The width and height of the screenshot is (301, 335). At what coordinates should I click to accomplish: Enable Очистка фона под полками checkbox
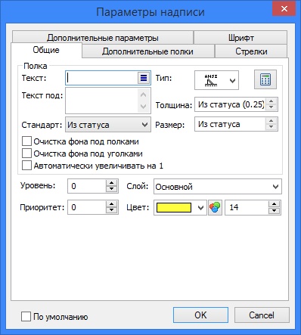(x=26, y=141)
